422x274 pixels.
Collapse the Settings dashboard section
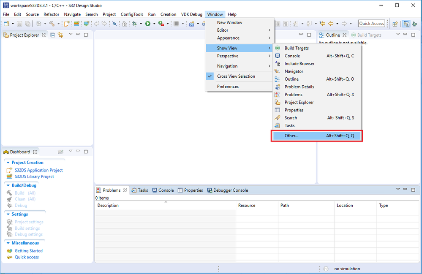pos(8,214)
